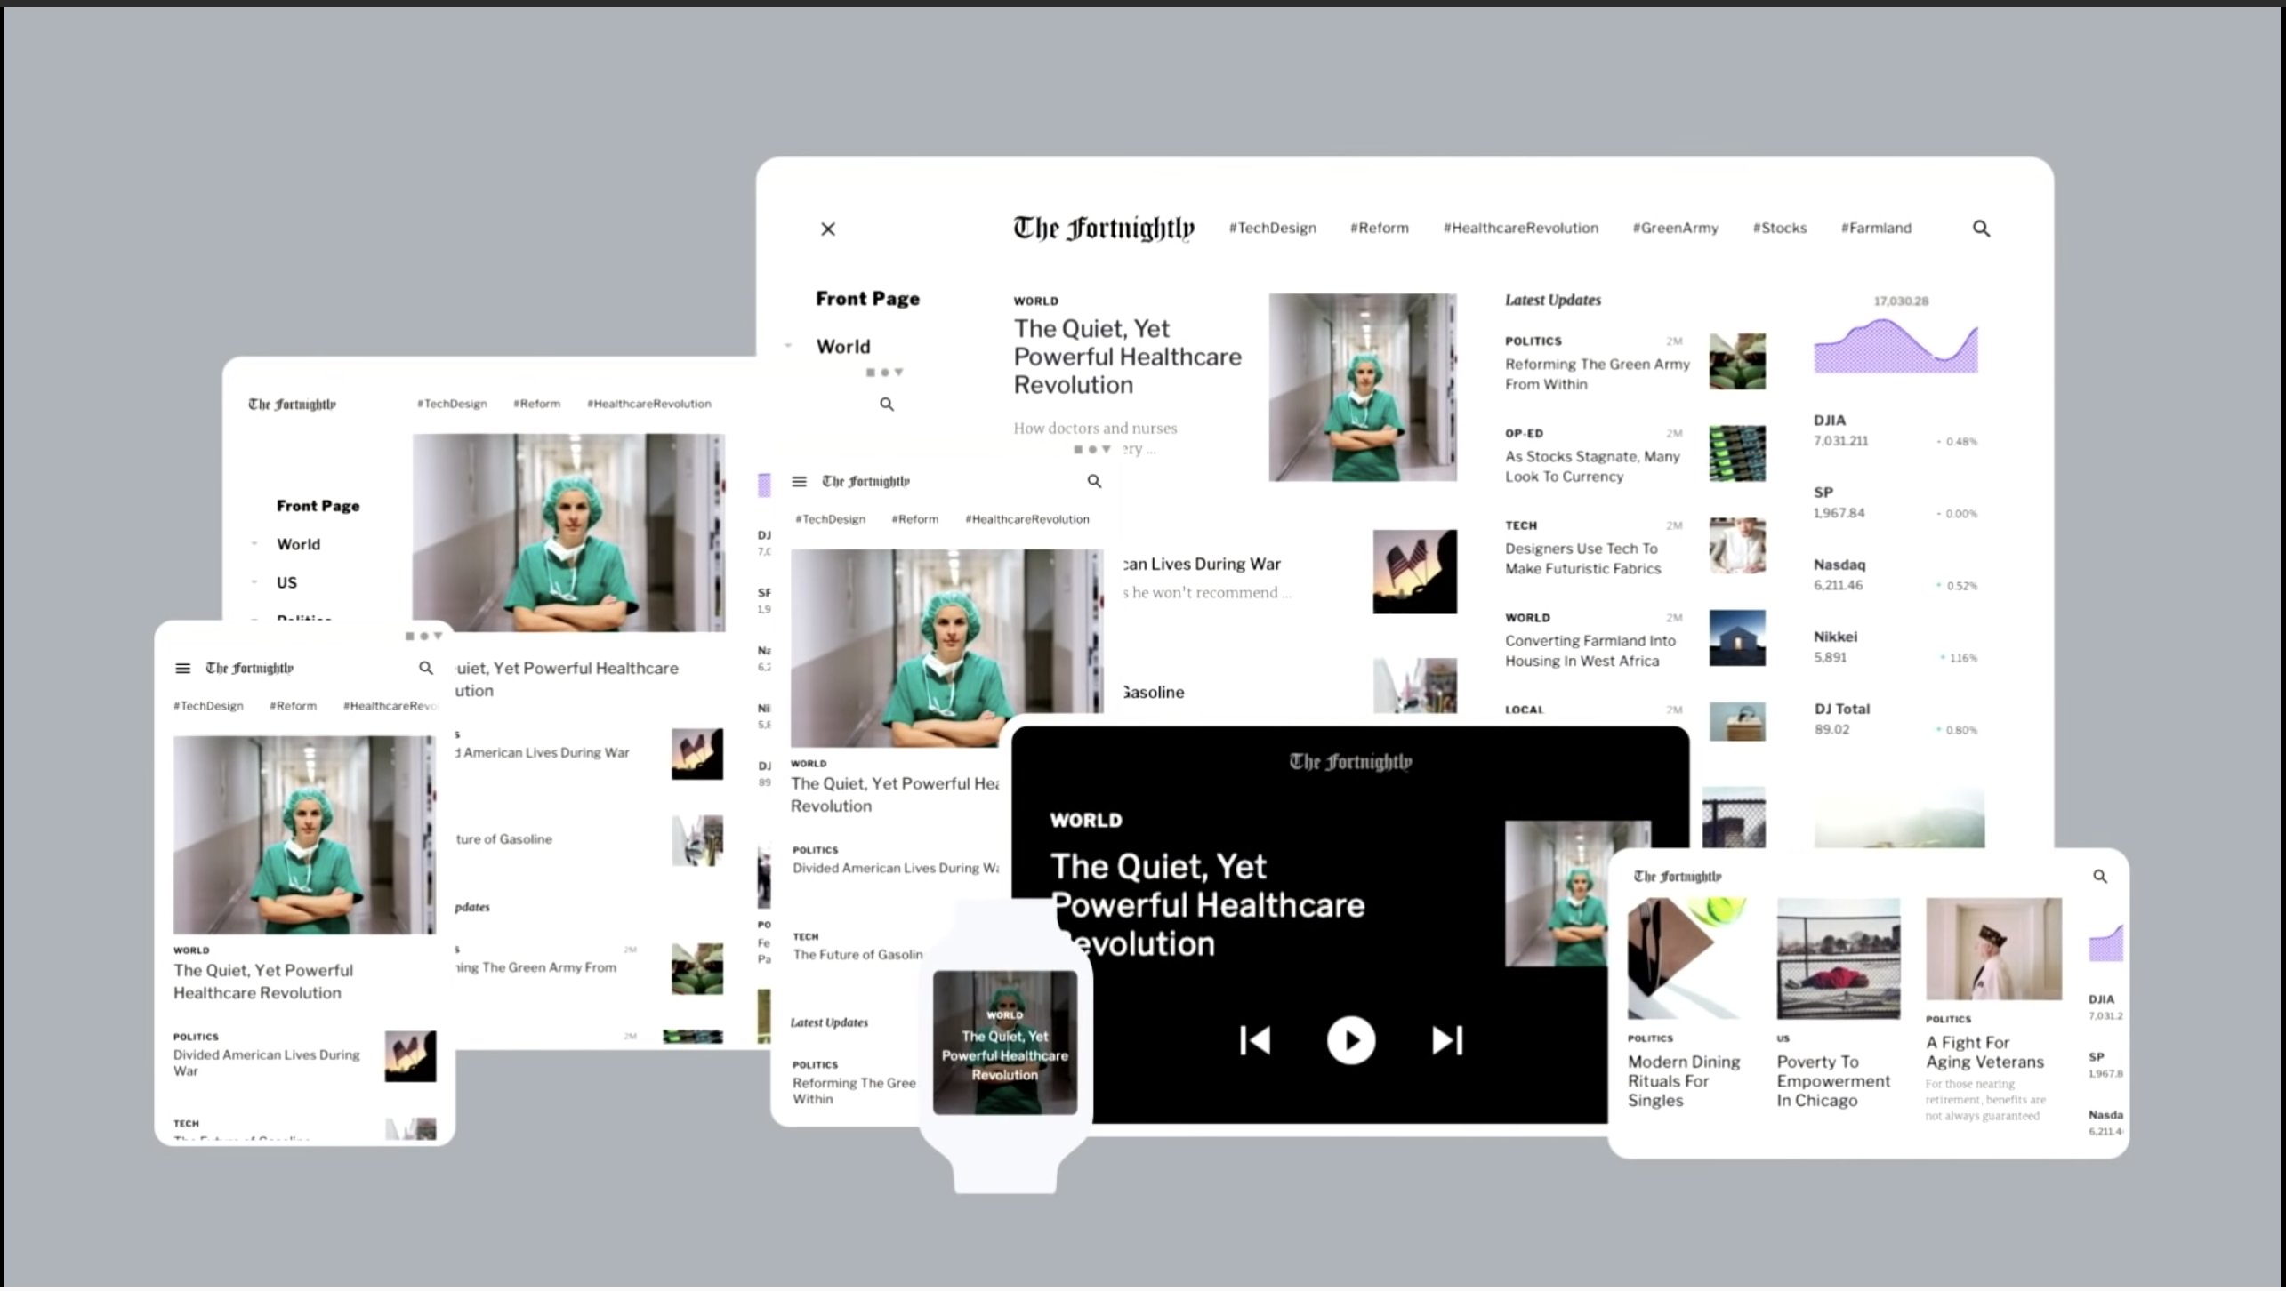
Task: Tap the nurse photo thumbnail on the smartwatch
Action: [1004, 1040]
